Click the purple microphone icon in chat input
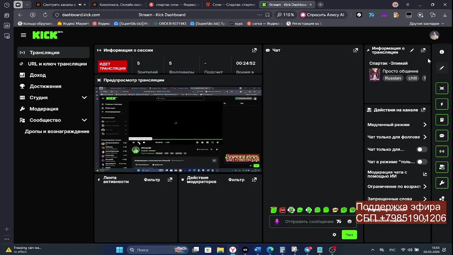453x255 pixels. tap(277, 221)
